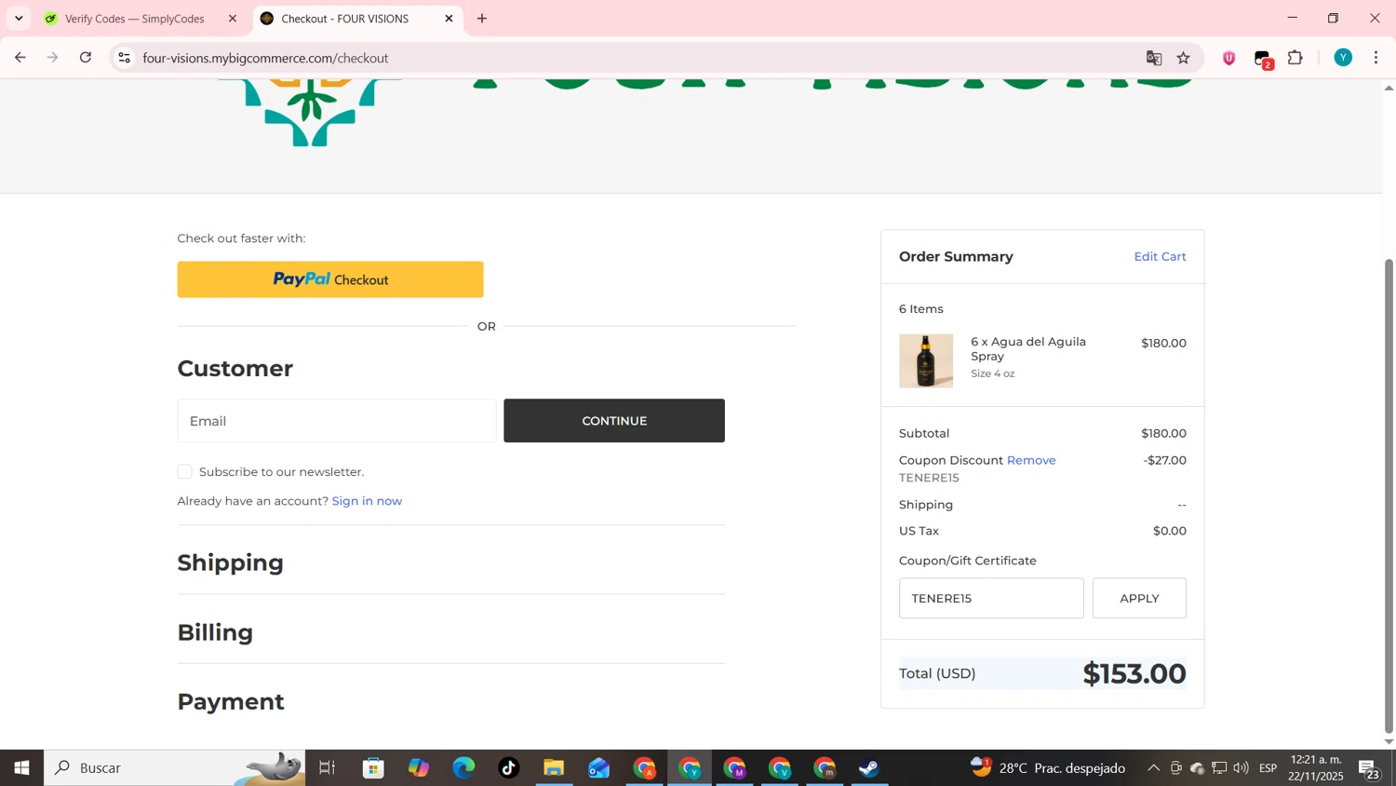Check Subscribe to our newsletter
The height and width of the screenshot is (786, 1396).
tap(184, 472)
